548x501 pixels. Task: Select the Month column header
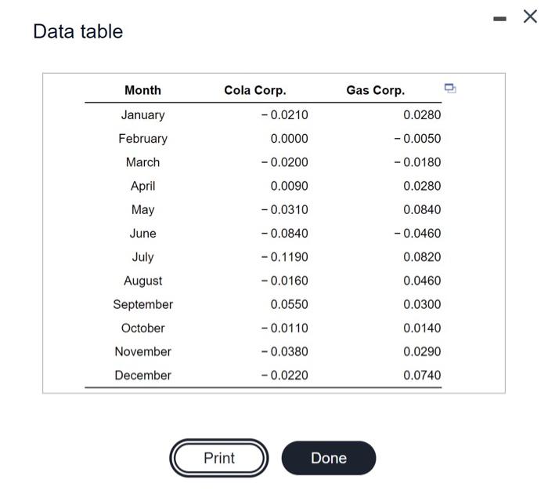point(143,90)
